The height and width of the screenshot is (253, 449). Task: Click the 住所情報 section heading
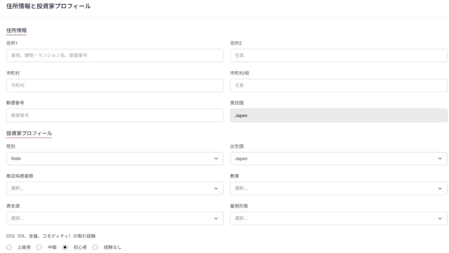tap(15, 30)
